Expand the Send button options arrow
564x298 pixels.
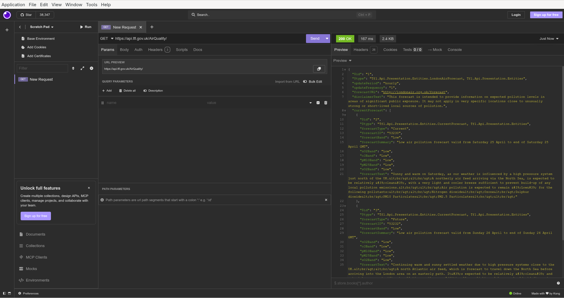327,39
